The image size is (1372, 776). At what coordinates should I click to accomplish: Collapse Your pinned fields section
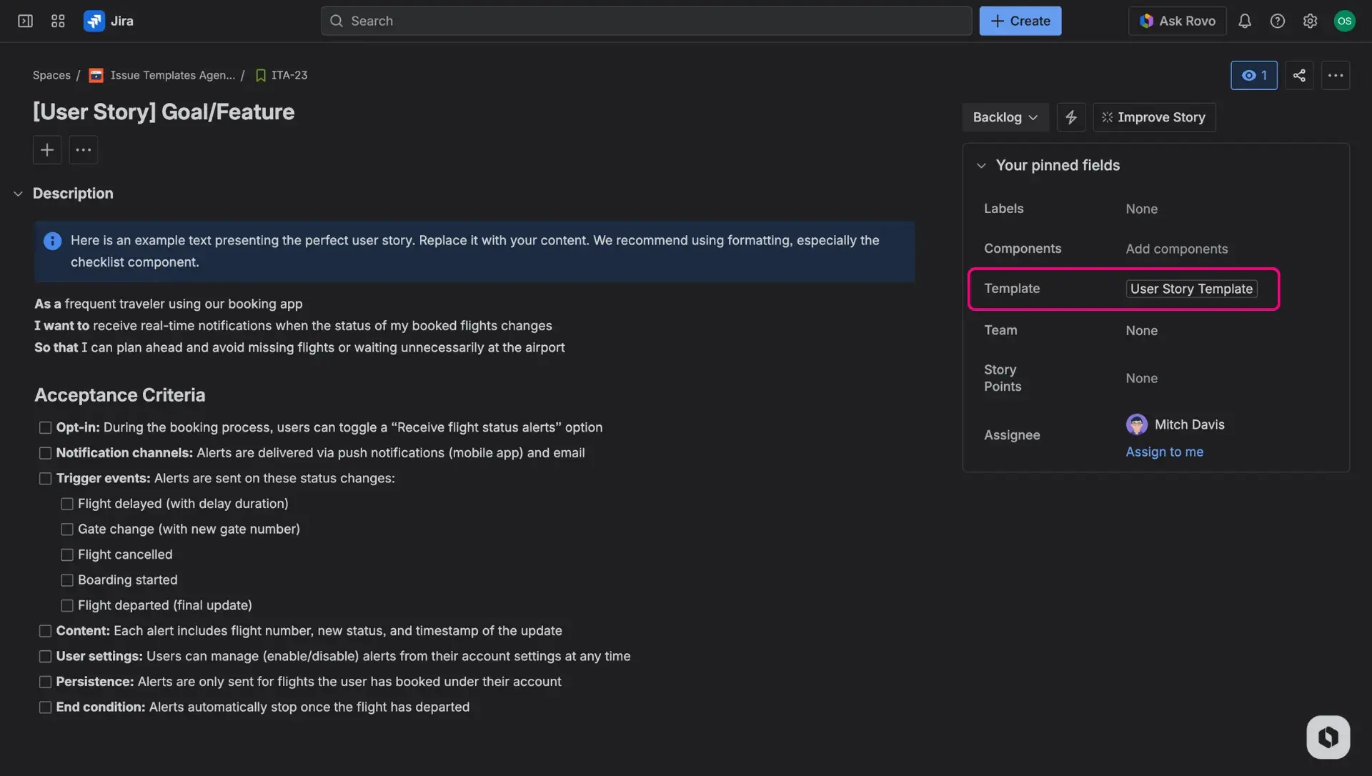[981, 165]
